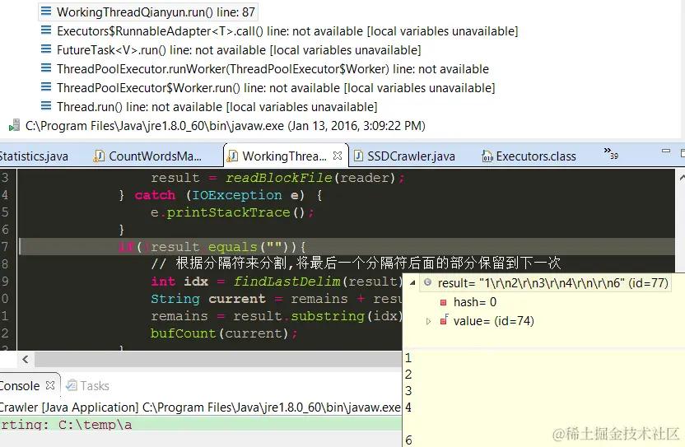Image resolution: width=685 pixels, height=447 pixels.
Task: Click the IOException type in catch clause
Action: [237, 195]
